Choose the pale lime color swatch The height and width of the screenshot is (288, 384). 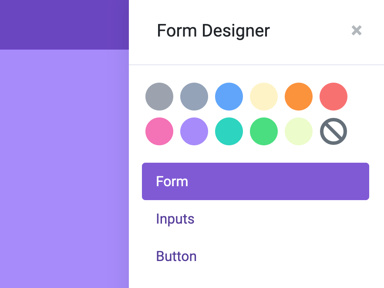[x=299, y=131]
